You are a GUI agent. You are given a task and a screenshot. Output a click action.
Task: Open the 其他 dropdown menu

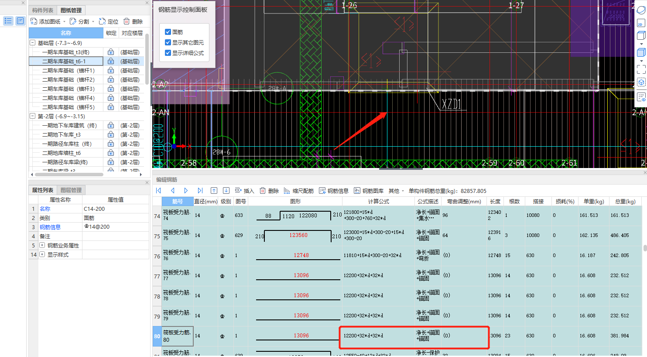click(396, 191)
